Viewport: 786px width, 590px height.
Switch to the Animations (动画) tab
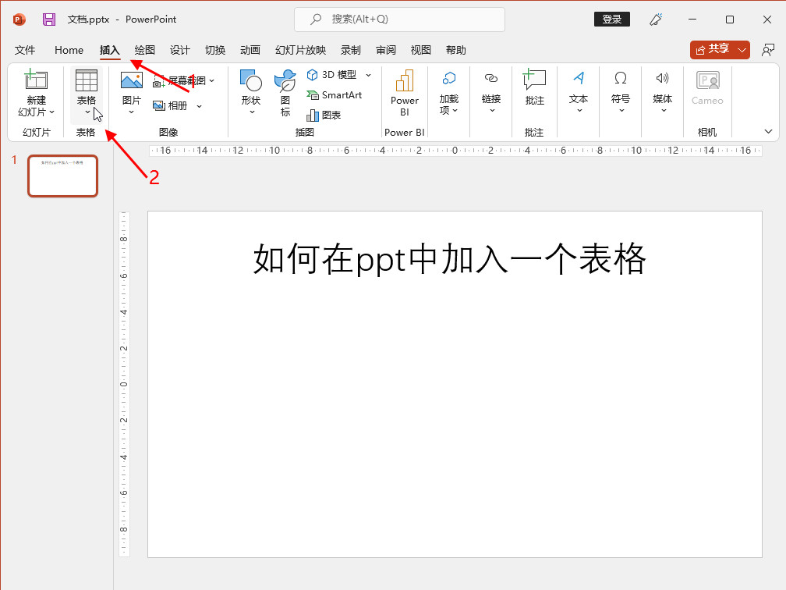250,50
